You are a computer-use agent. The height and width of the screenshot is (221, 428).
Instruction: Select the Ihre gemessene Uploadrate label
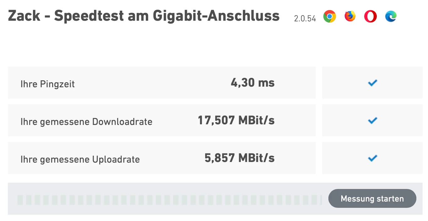80,159
